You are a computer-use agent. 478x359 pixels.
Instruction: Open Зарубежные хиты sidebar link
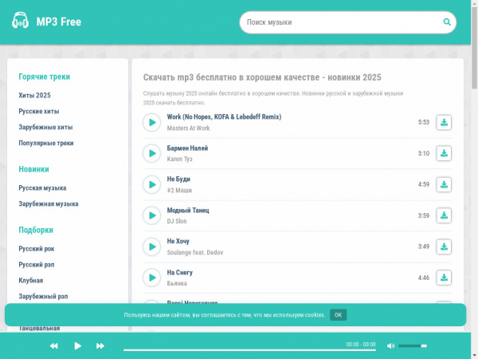[x=45, y=127]
